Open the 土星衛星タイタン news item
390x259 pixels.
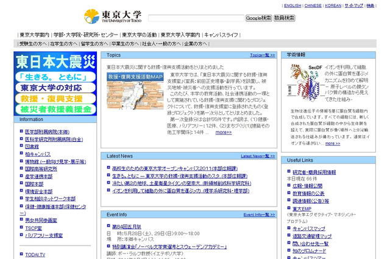[x=182, y=184]
